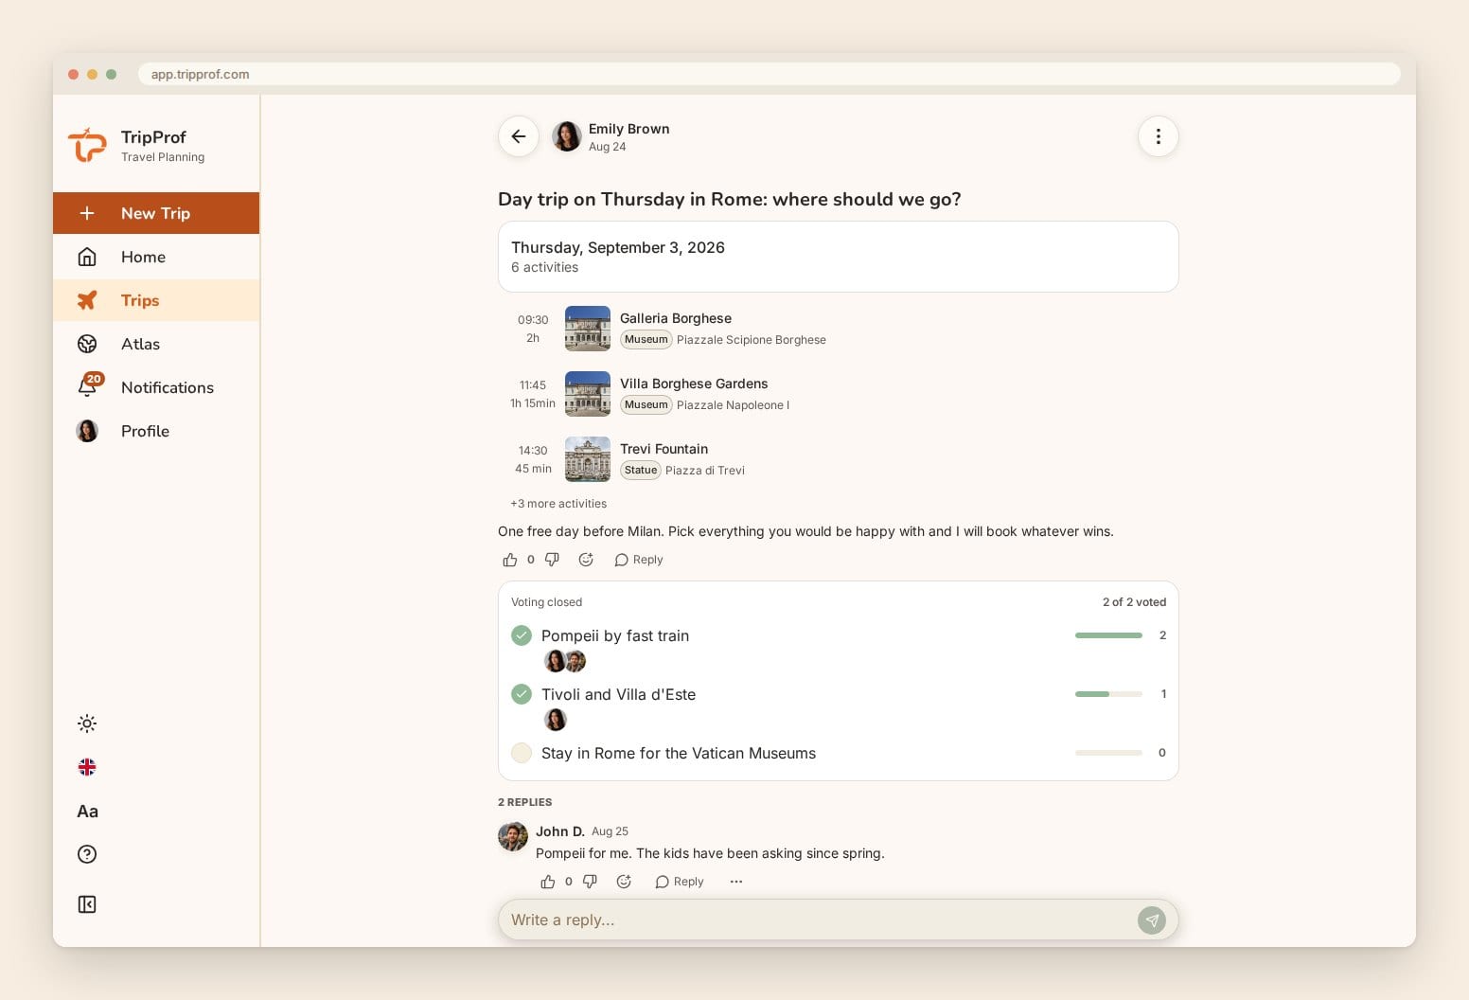This screenshot has width=1469, height=1000.
Task: Toggle the light theme sun icon
Action: pyautogui.click(x=87, y=723)
